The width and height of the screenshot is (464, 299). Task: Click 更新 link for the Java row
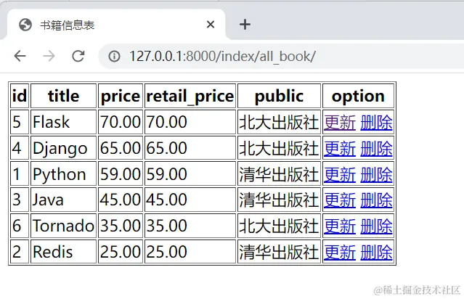coord(340,200)
